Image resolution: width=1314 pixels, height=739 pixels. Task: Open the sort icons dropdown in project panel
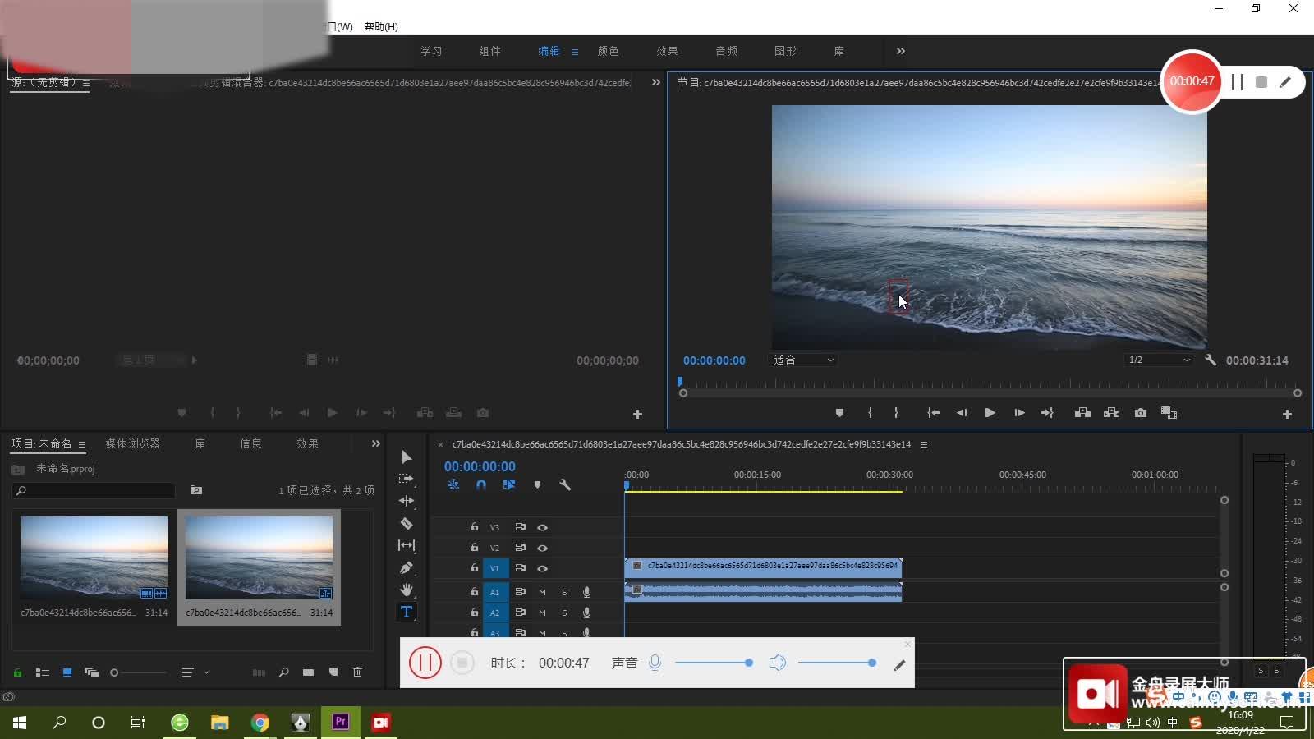(x=195, y=672)
